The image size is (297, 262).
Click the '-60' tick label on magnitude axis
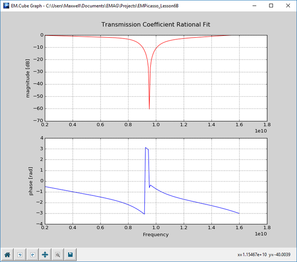38,108
